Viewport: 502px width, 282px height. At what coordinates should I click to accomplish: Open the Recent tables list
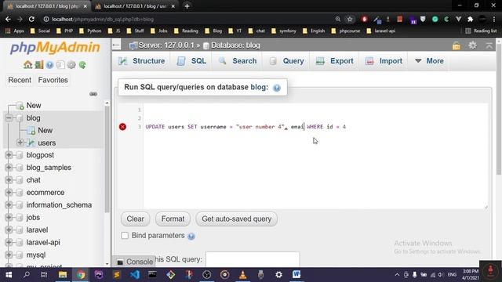(20, 80)
